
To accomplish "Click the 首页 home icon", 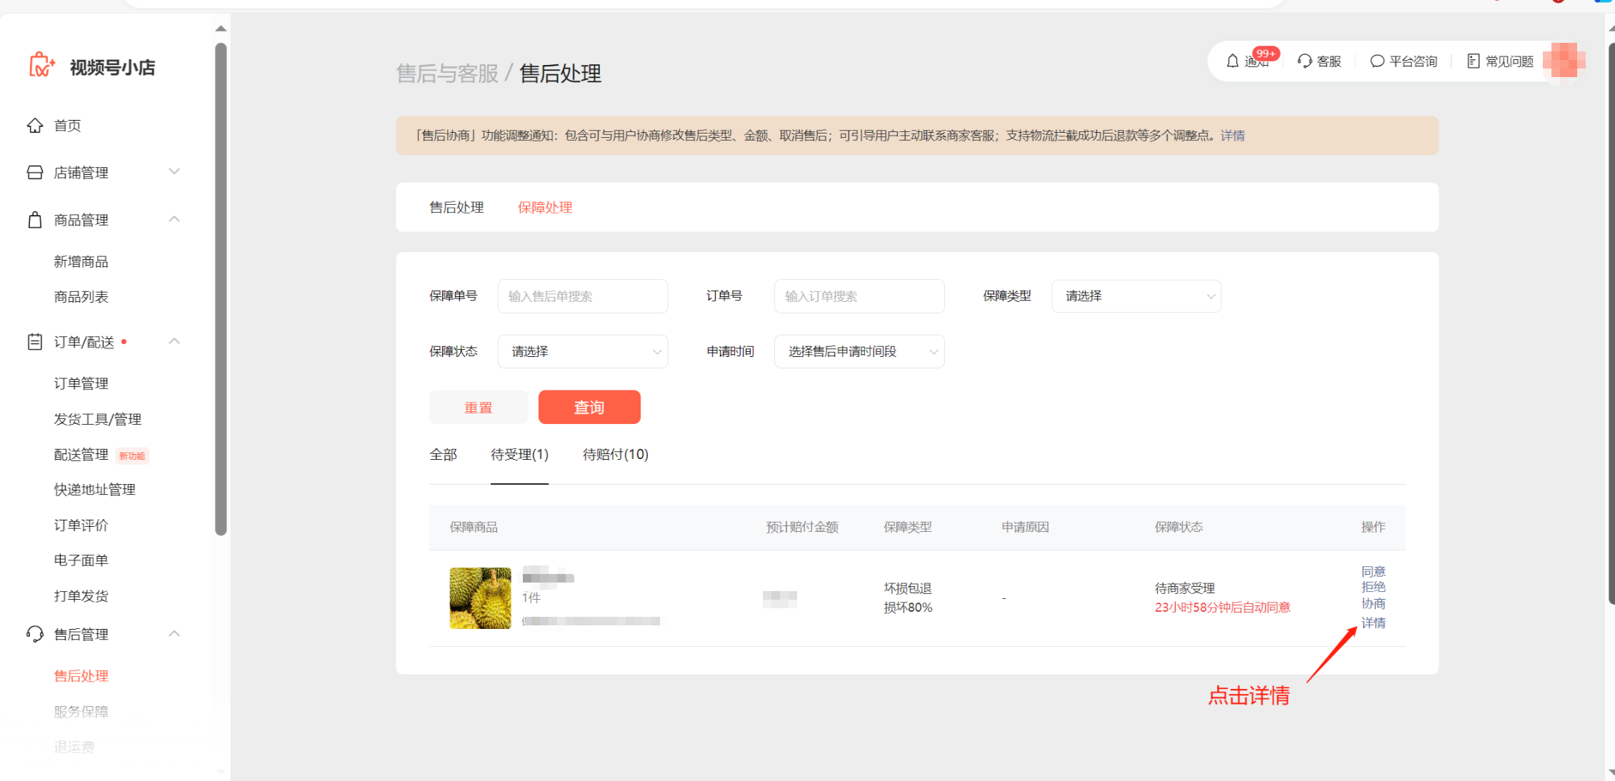I will tap(35, 126).
